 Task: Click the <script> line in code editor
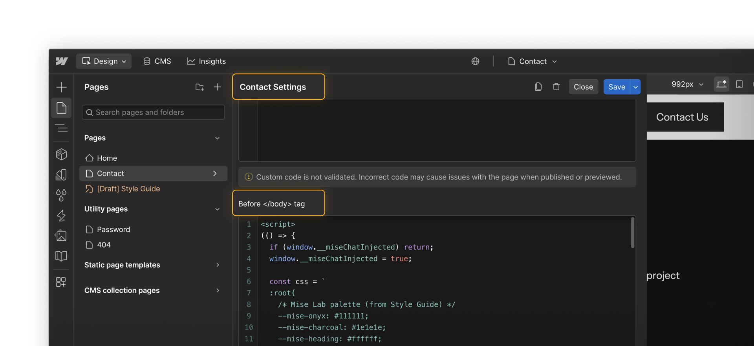coord(278,224)
